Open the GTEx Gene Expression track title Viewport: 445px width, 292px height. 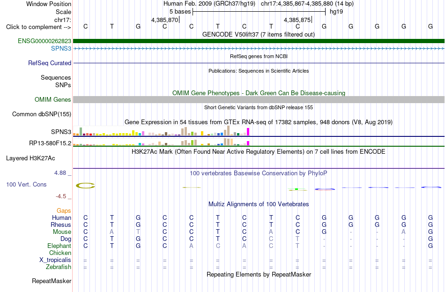[259, 122]
